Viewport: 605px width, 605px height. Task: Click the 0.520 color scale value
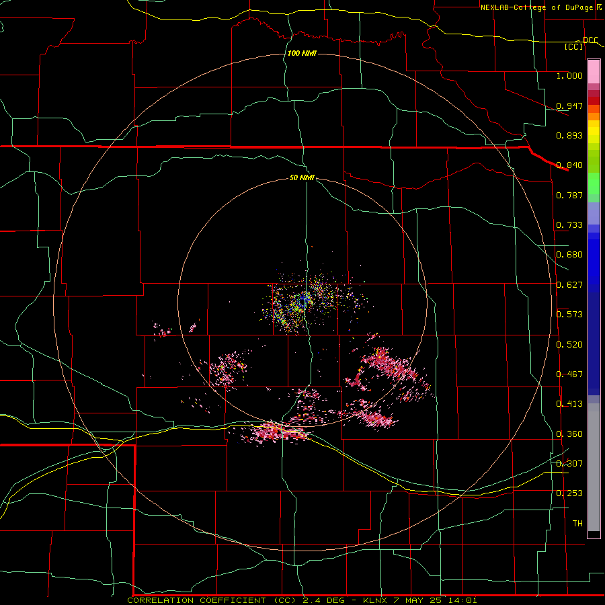[x=569, y=345]
